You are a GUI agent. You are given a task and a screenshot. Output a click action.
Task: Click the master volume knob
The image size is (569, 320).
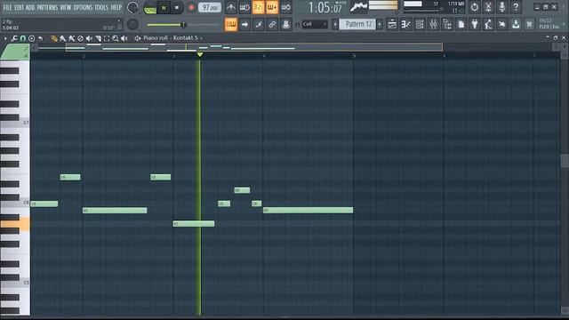coord(132,7)
